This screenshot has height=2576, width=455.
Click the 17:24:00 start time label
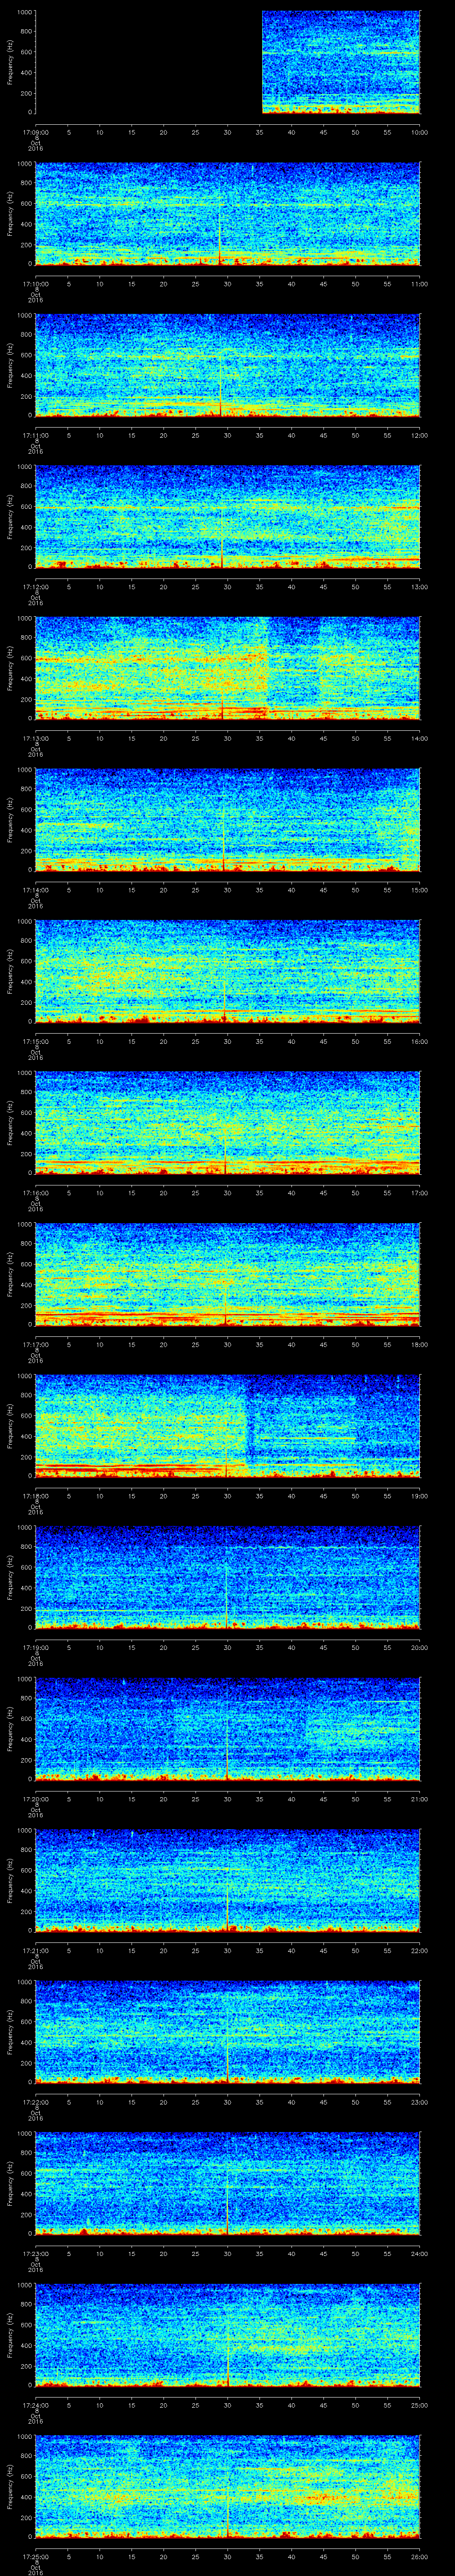[36, 2404]
